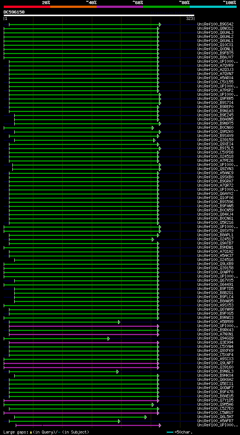Select the UniRef100_Q39159 label
Screen dimensions: 240x435
pos(215,140)
